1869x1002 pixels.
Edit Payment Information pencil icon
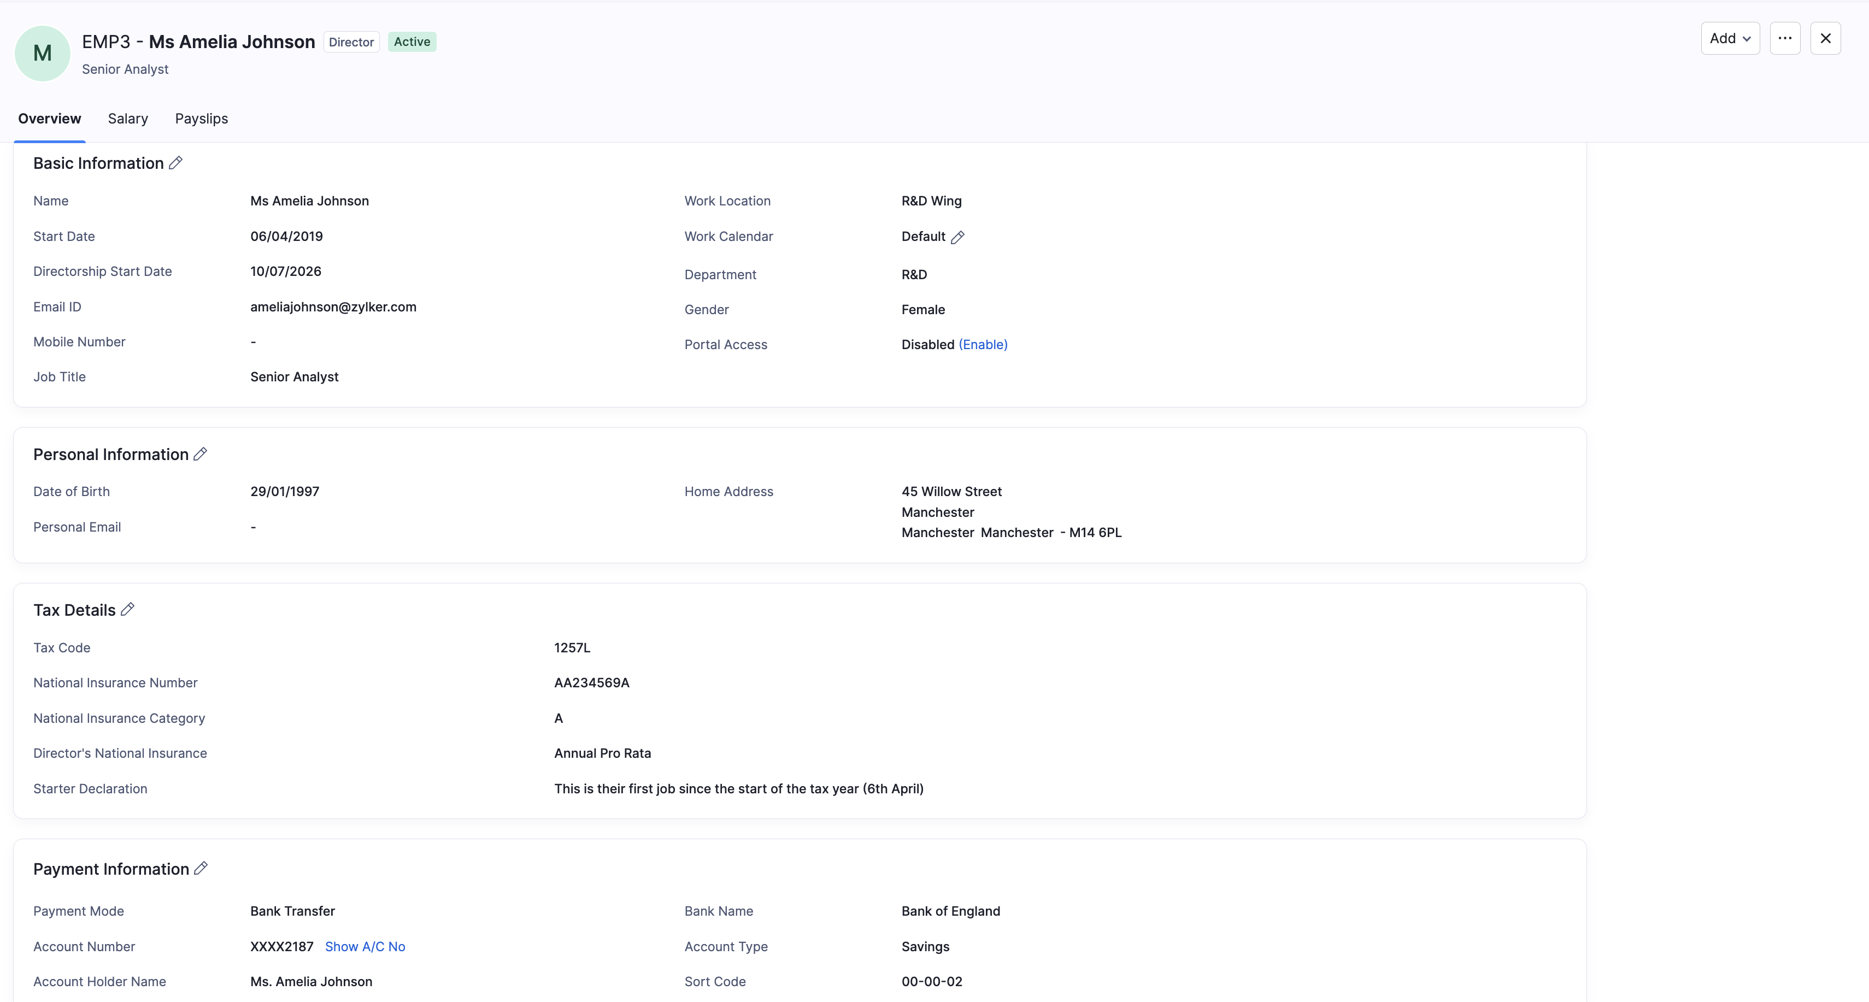coord(201,869)
